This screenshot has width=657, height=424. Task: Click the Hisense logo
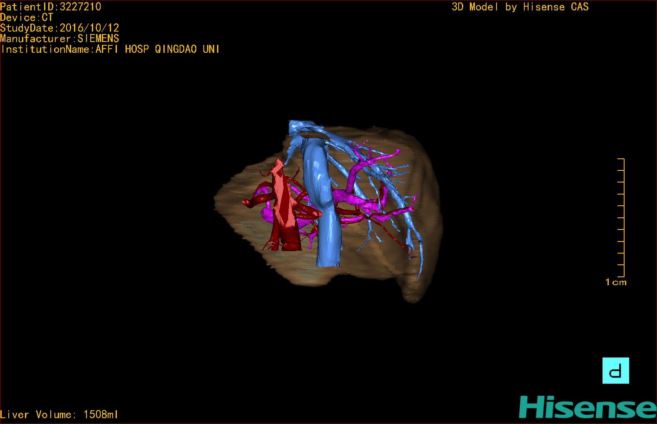pos(588,407)
